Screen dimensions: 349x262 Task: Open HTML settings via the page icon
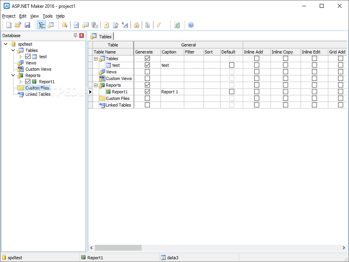[107, 25]
